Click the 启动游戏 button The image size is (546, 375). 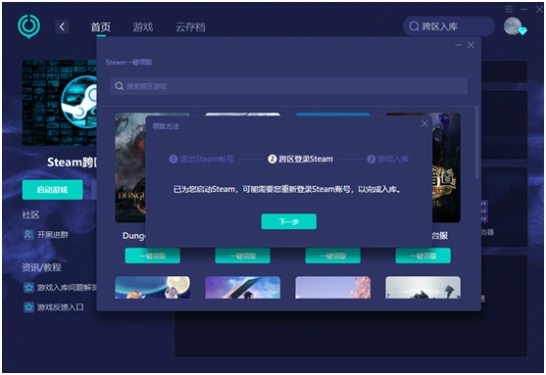pyautogui.click(x=53, y=190)
